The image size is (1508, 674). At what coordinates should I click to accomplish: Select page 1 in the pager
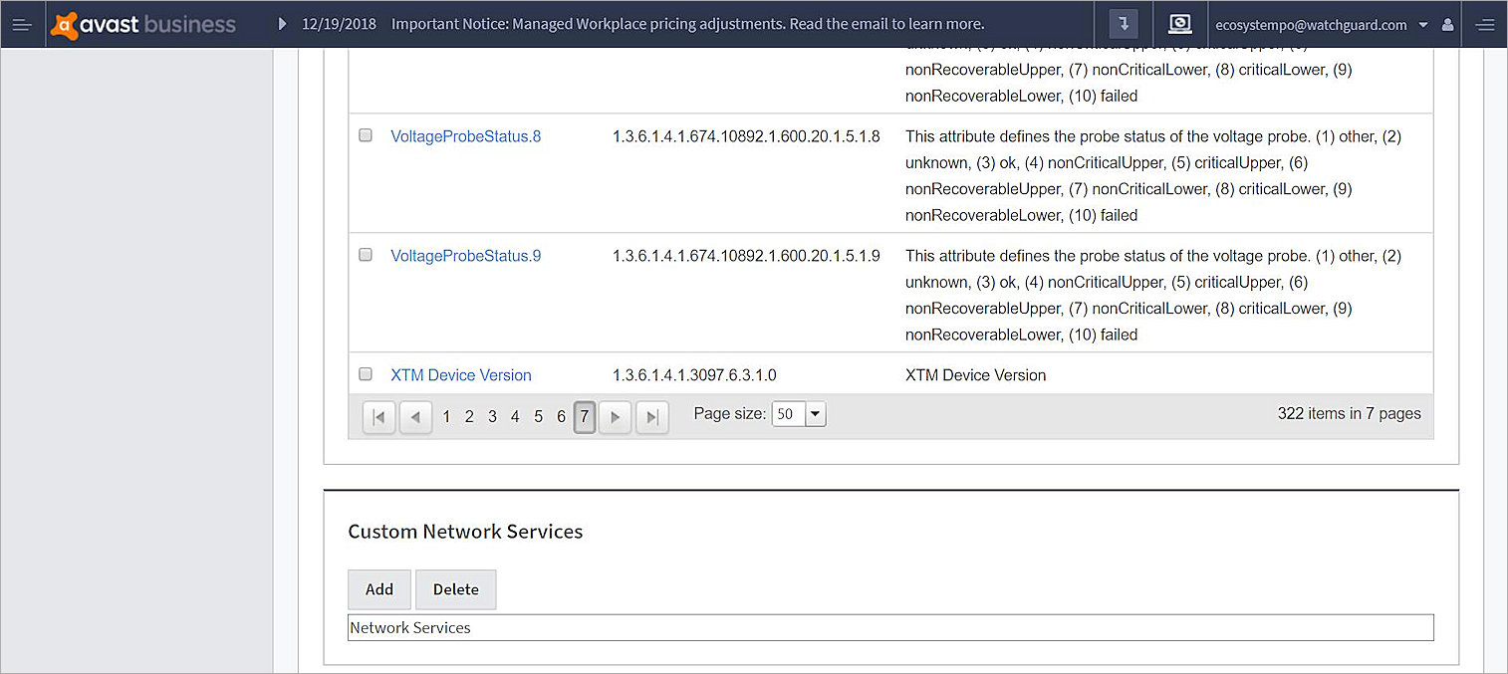pyautogui.click(x=446, y=416)
